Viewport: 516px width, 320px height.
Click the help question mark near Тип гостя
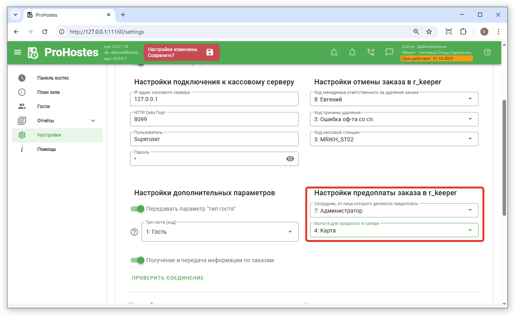tap(134, 232)
